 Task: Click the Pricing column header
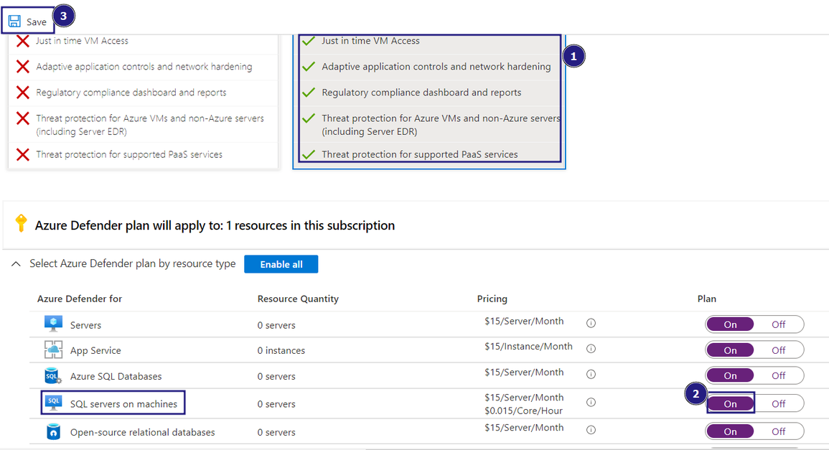pos(492,299)
